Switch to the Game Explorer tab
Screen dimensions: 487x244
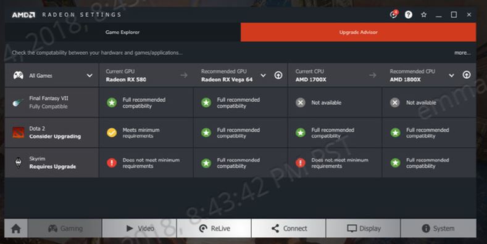(x=122, y=32)
